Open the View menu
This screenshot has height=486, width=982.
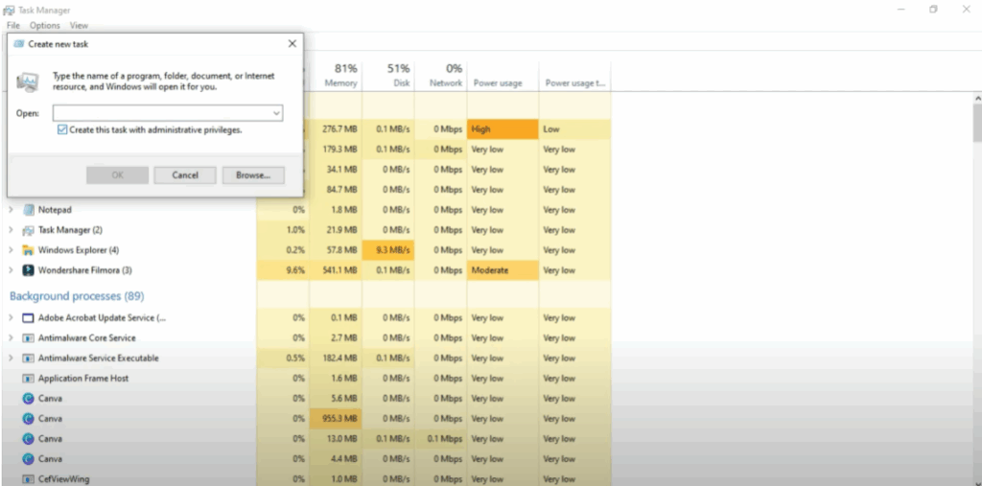coord(79,25)
